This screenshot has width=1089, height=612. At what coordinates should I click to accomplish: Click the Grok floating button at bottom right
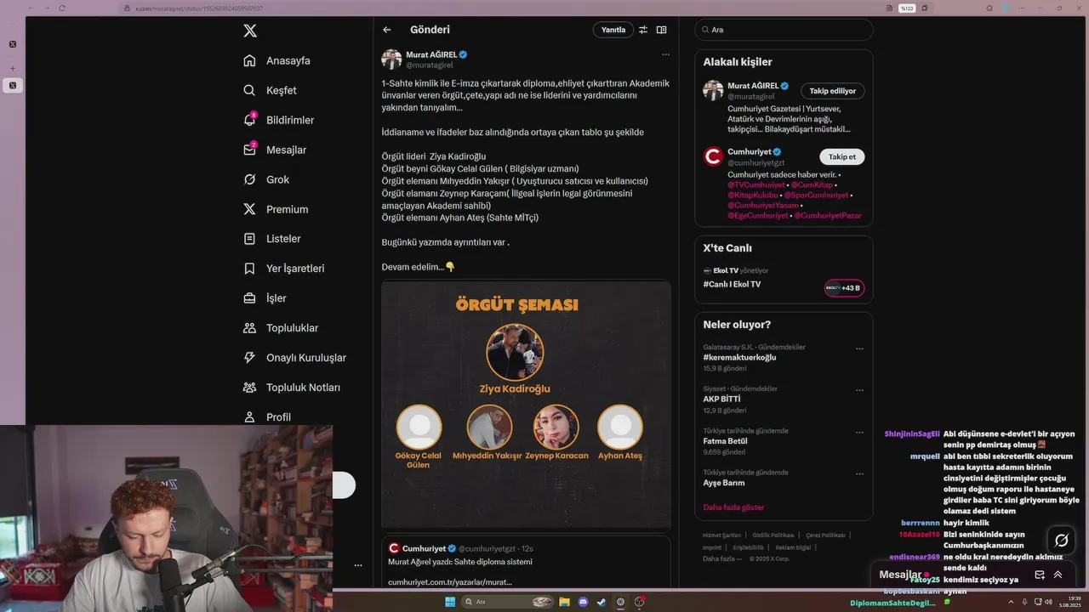[x=1062, y=540]
